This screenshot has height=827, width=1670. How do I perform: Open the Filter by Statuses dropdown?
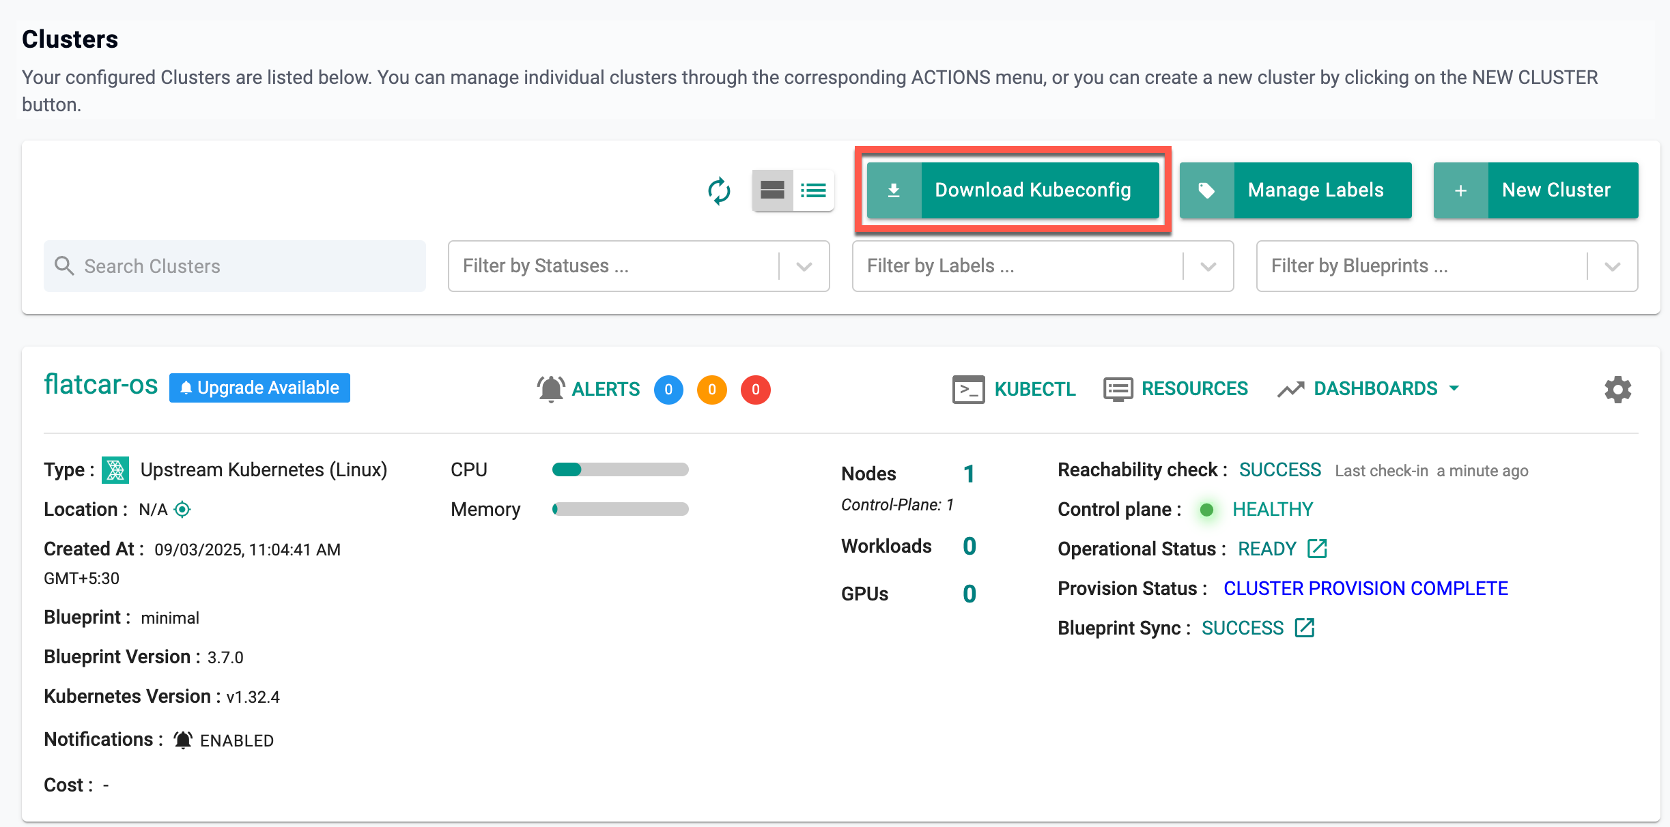[638, 266]
